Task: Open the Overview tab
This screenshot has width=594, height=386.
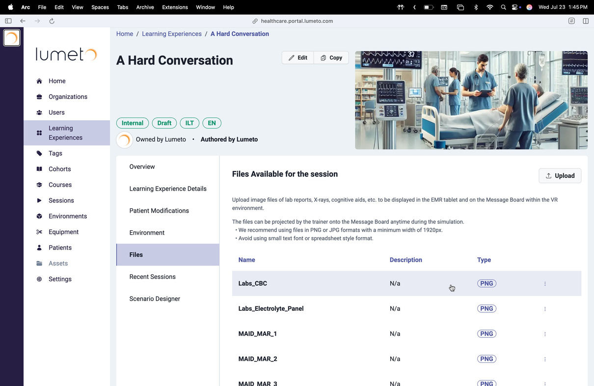Action: coord(168,167)
